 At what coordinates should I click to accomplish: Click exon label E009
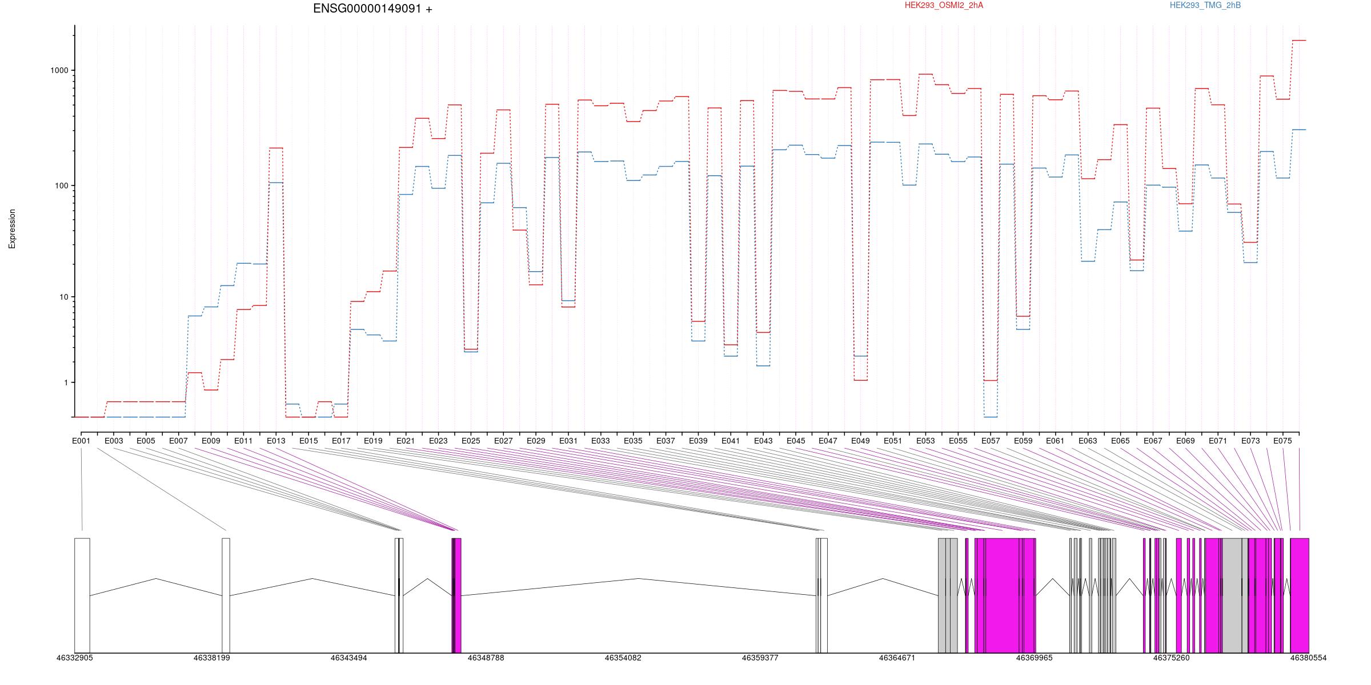(211, 441)
